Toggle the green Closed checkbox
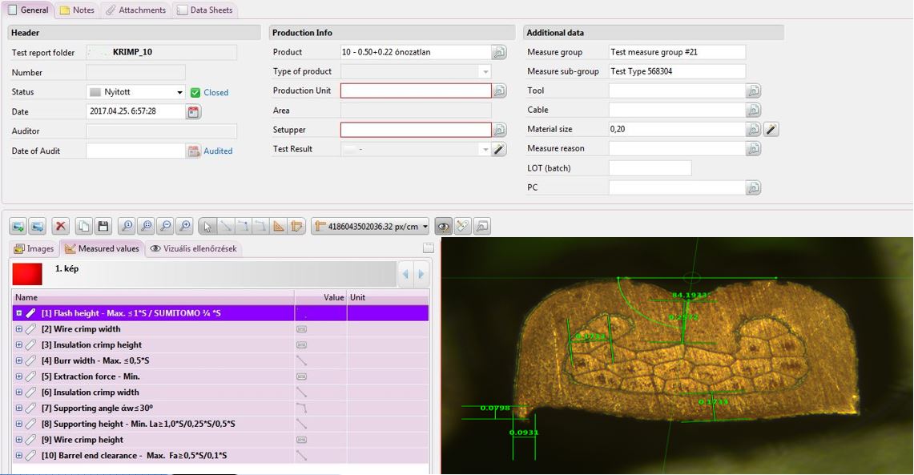Screen dimensions: 914x475 195,93
